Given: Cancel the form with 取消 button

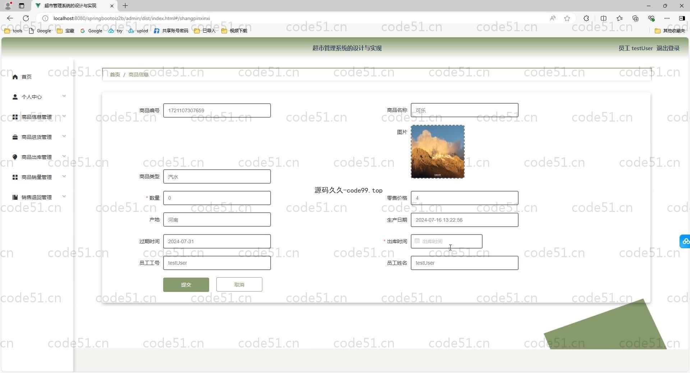Looking at the screenshot, I should click(x=239, y=284).
